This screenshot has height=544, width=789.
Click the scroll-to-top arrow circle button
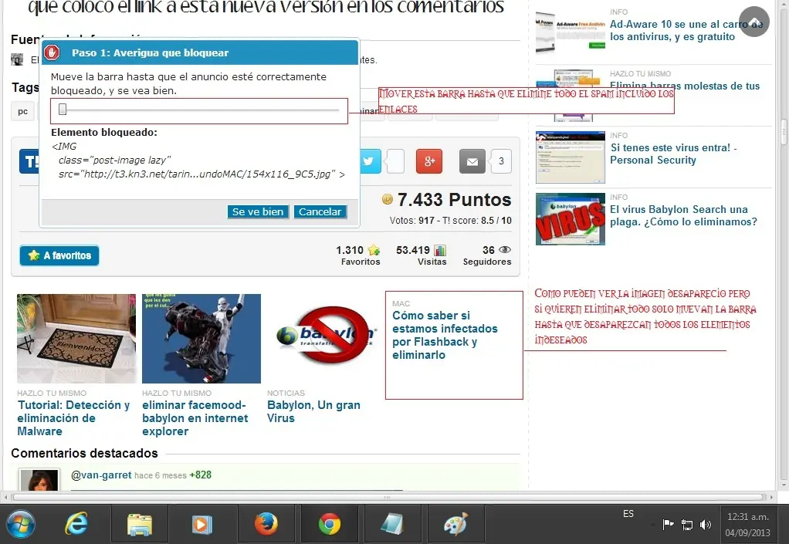[x=754, y=21]
